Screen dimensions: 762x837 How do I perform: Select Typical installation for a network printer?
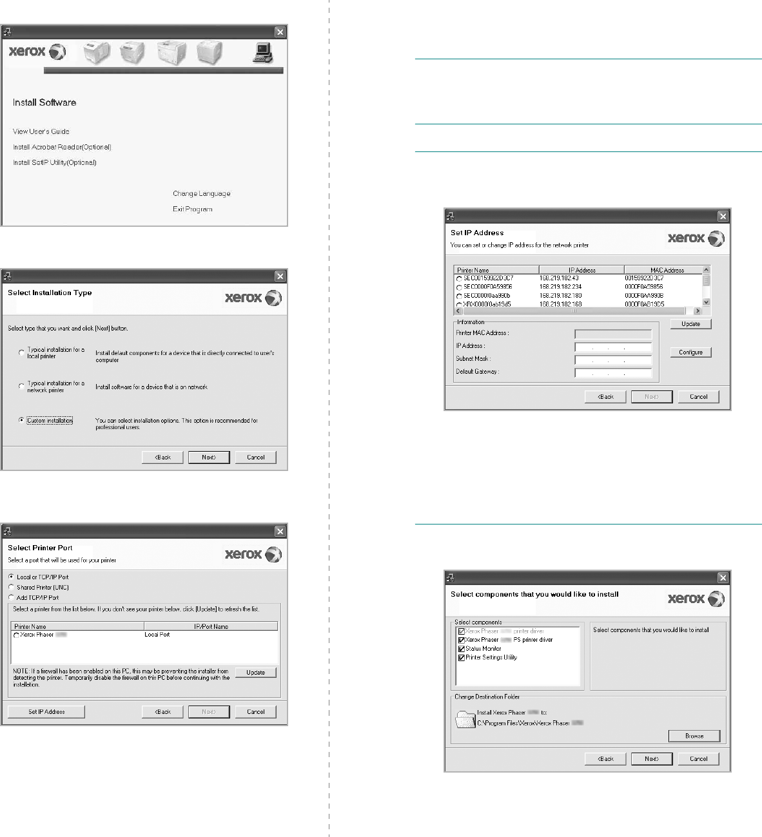coord(21,387)
